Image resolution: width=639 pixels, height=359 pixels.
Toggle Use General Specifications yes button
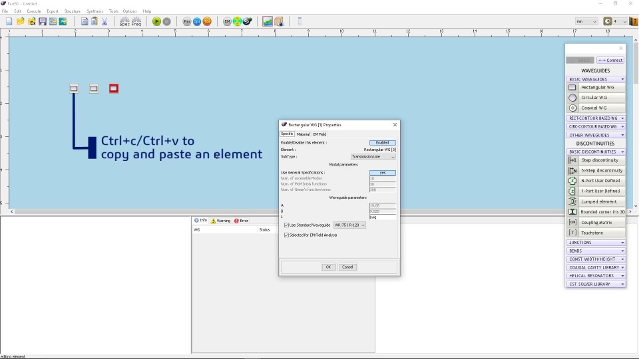pos(382,173)
